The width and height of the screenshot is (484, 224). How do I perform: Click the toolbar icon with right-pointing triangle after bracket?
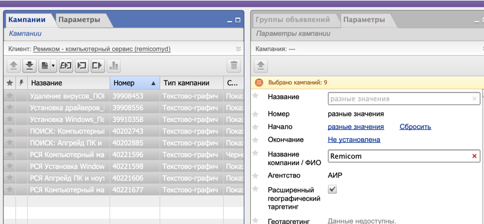98,66
